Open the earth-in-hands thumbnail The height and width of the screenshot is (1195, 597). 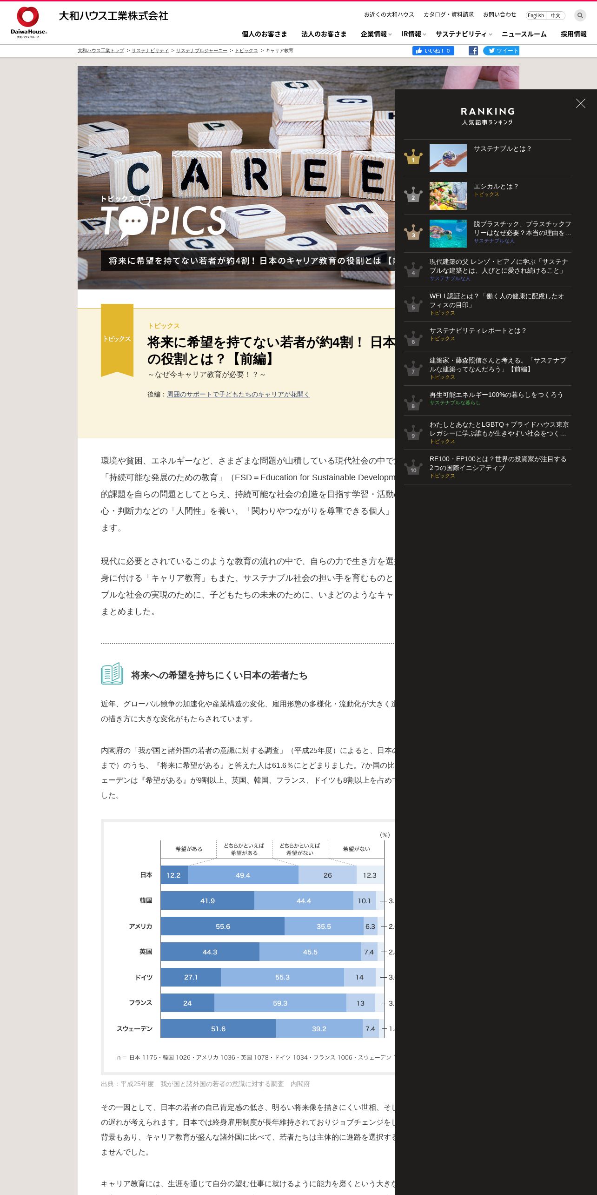pos(448,158)
